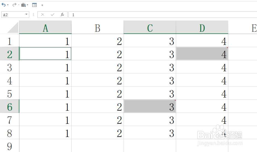Select row 6 header

[x=10, y=107]
